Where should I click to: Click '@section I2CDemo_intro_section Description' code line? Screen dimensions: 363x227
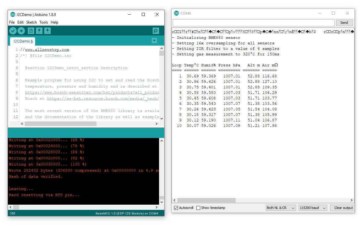coord(76,68)
